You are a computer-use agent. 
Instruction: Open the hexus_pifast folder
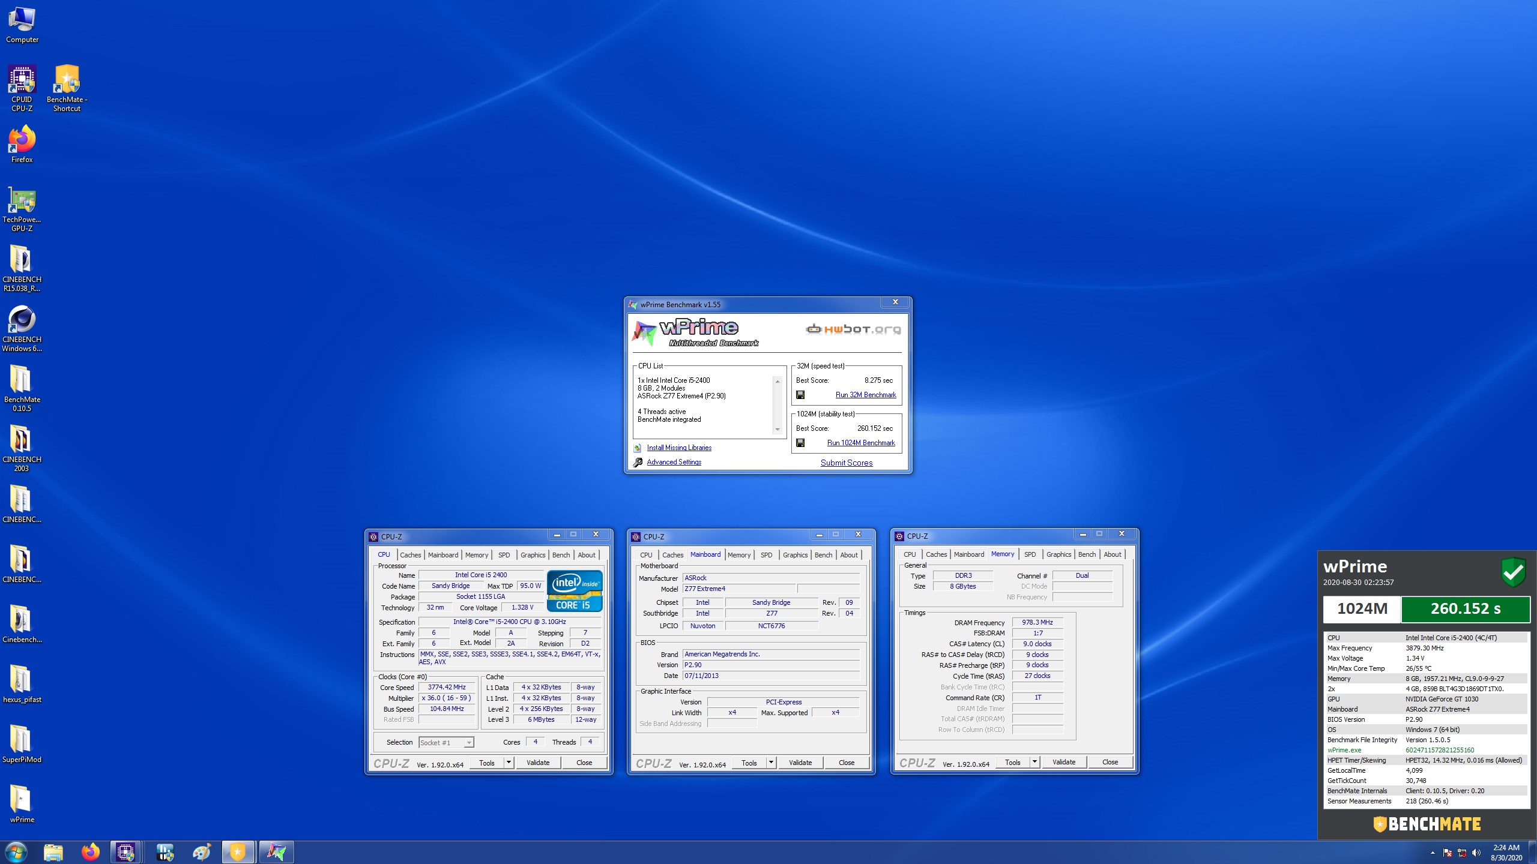pos(22,685)
